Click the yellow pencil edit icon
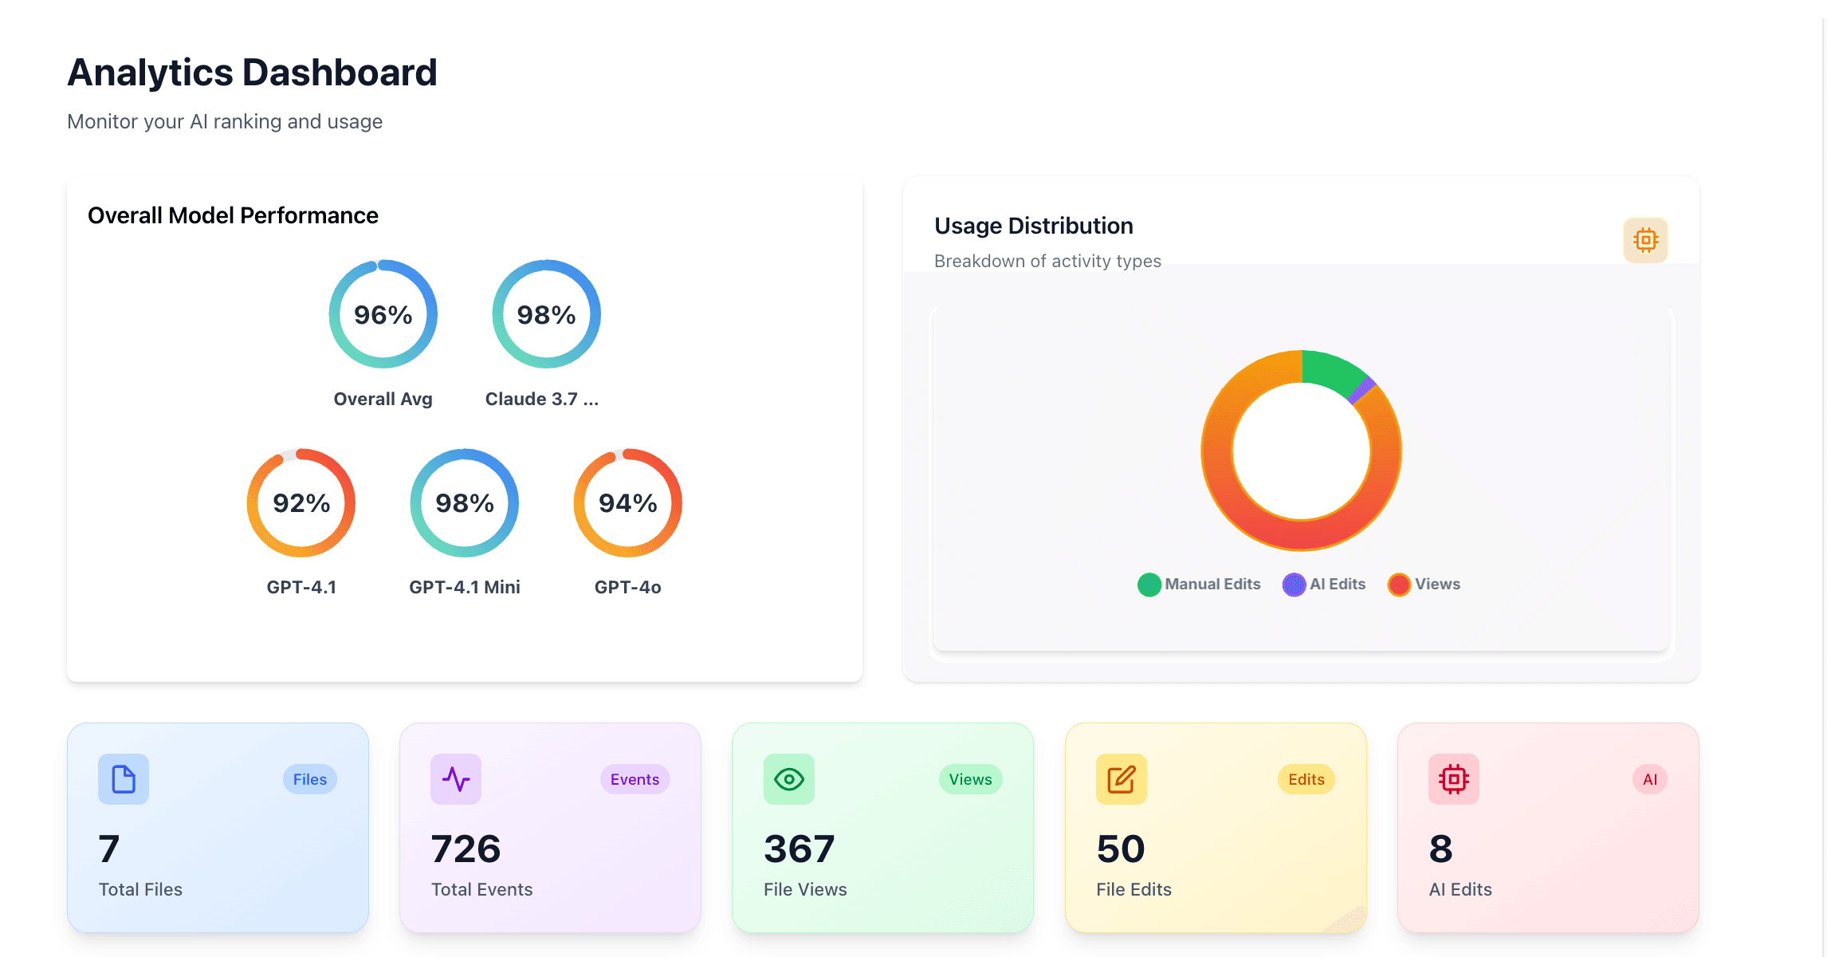Image resolution: width=1827 pixels, height=957 pixels. (1121, 779)
